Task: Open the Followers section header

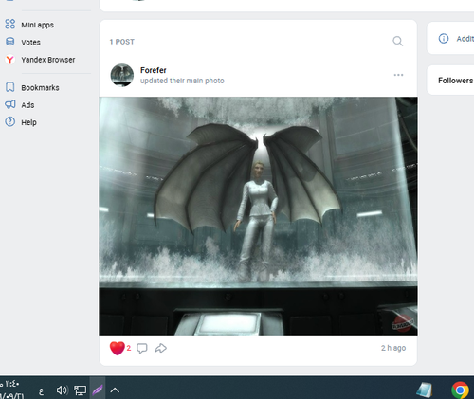Action: tap(455, 81)
